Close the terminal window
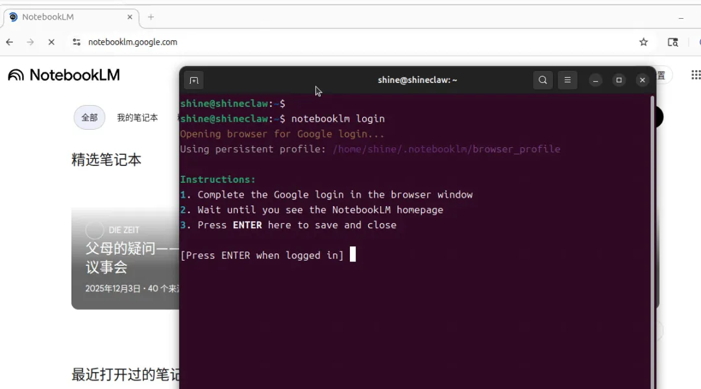 [643, 80]
